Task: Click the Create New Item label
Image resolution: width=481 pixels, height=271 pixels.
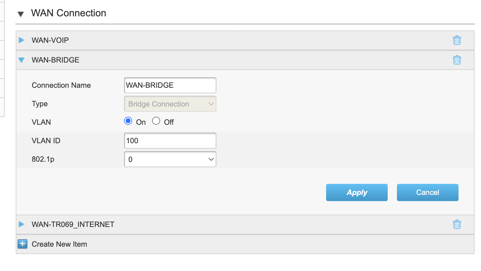Action: pos(59,244)
